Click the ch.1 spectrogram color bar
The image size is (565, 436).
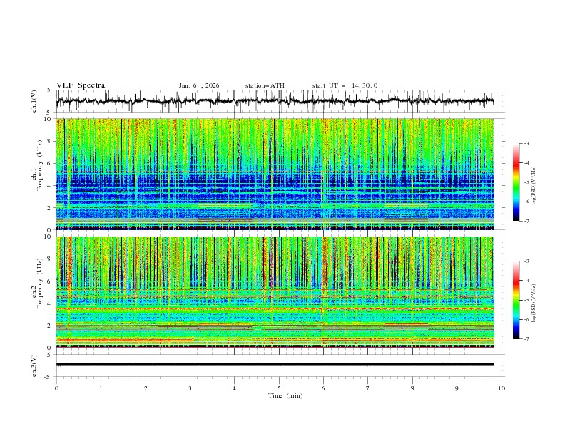click(516, 182)
